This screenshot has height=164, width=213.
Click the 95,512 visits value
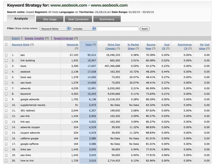(92, 55)
